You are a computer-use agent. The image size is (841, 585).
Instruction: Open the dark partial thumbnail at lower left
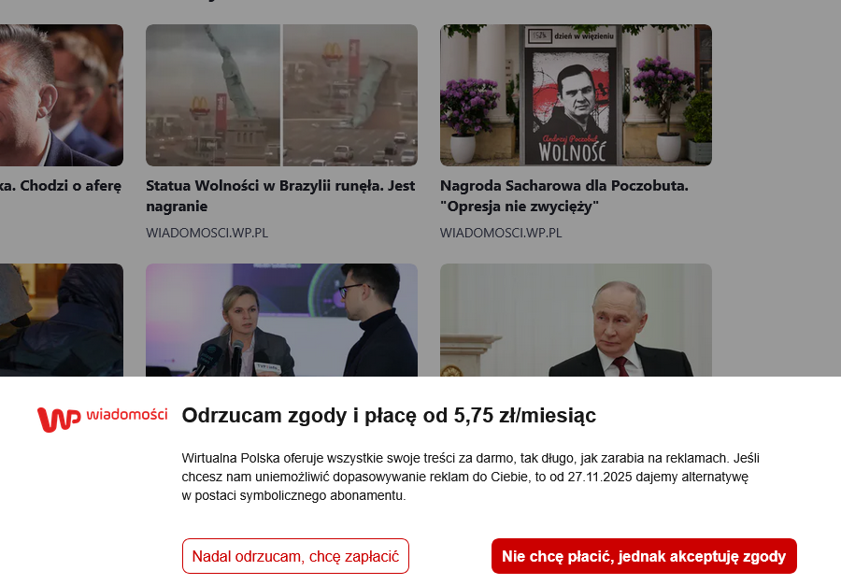pos(62,321)
